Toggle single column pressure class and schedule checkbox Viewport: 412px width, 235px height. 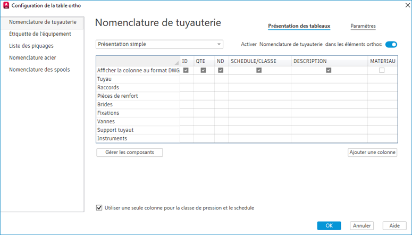click(99, 208)
